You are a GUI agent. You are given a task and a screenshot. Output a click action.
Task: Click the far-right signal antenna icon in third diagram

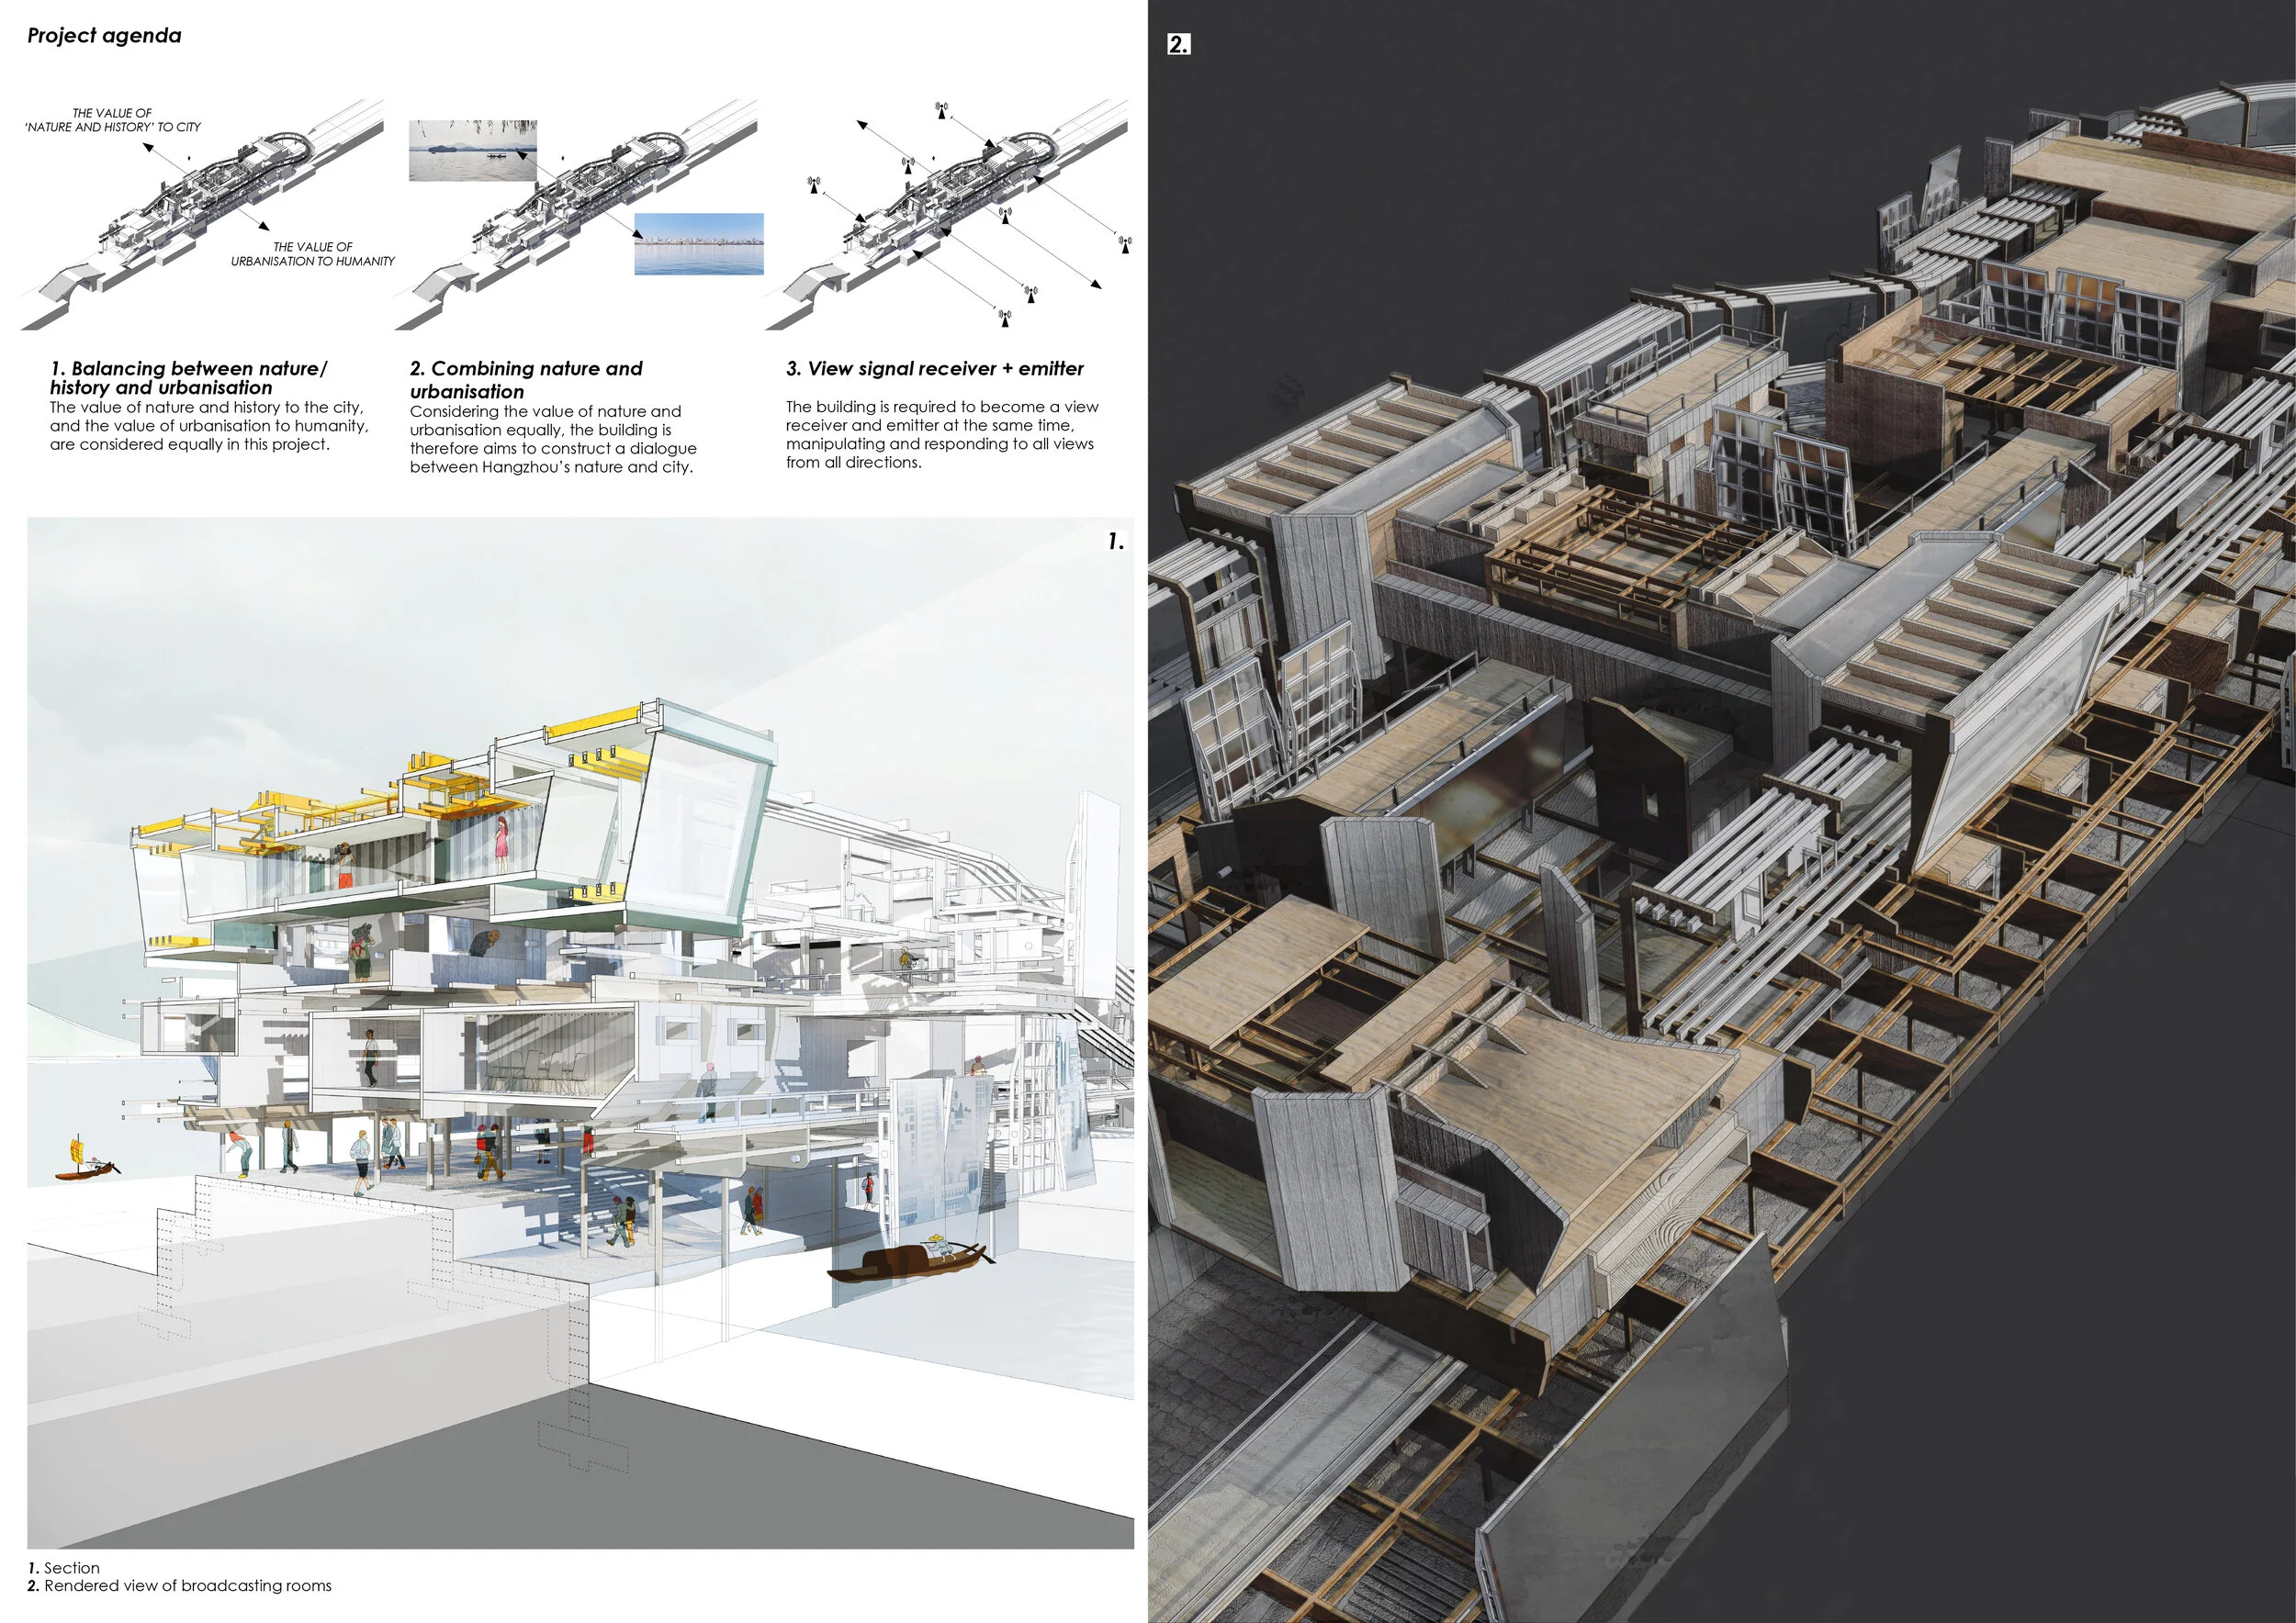(1125, 243)
